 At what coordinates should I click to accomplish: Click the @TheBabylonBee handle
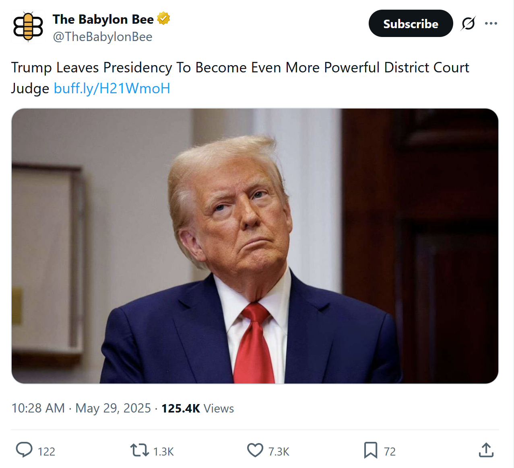coord(103,37)
